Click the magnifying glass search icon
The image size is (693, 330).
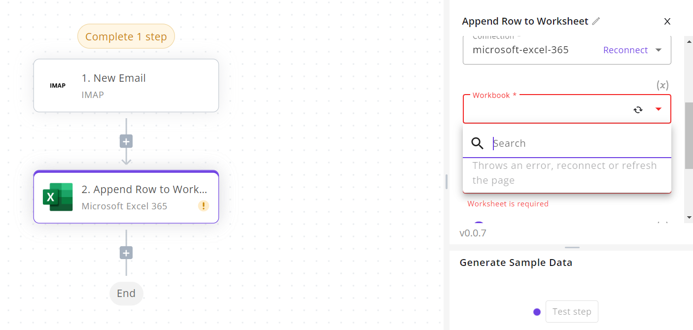(x=478, y=143)
